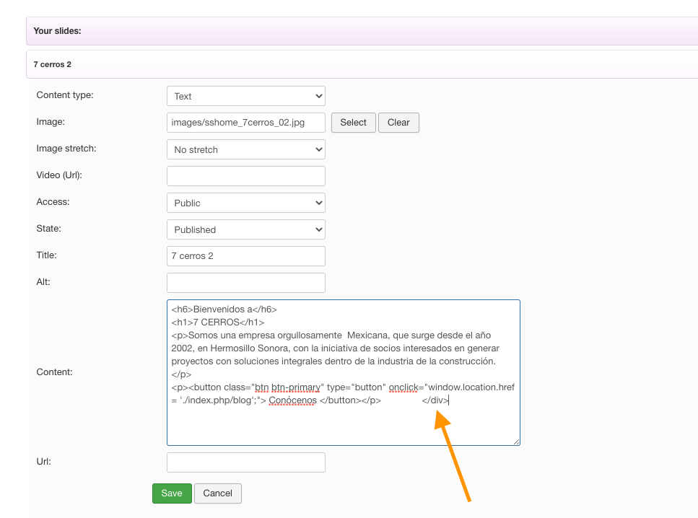Screen dimensions: 698x518
Task: Click the Content textarea resize handle
Action: pos(516,442)
